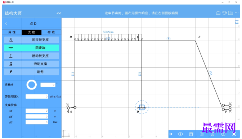Open the file folder icon in header
The height and width of the screenshot is (139, 242).
(230, 13)
